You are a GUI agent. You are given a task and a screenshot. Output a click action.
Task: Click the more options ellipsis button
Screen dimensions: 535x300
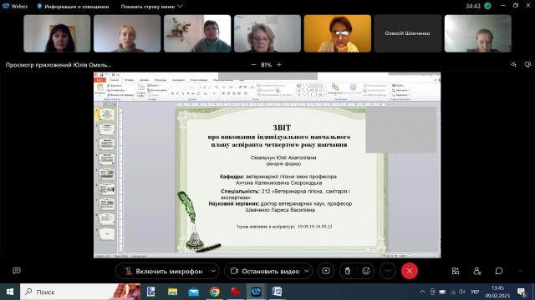coord(388,271)
